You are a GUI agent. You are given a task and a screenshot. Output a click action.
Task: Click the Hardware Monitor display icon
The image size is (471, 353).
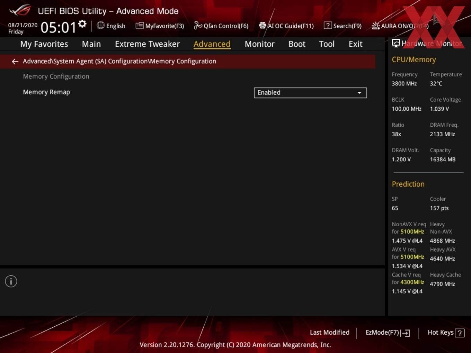[x=396, y=43]
